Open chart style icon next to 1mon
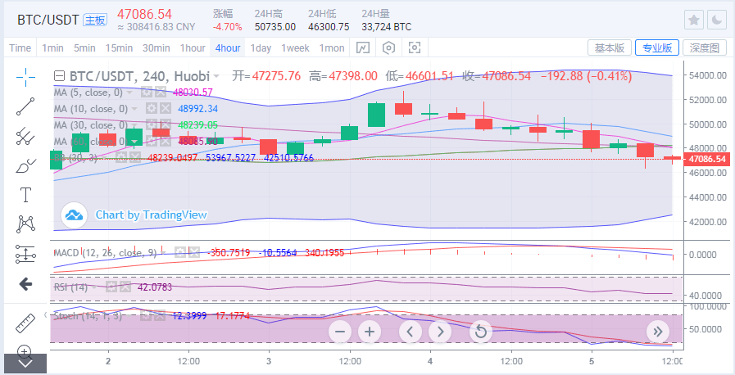This screenshot has width=735, height=375. (x=362, y=47)
